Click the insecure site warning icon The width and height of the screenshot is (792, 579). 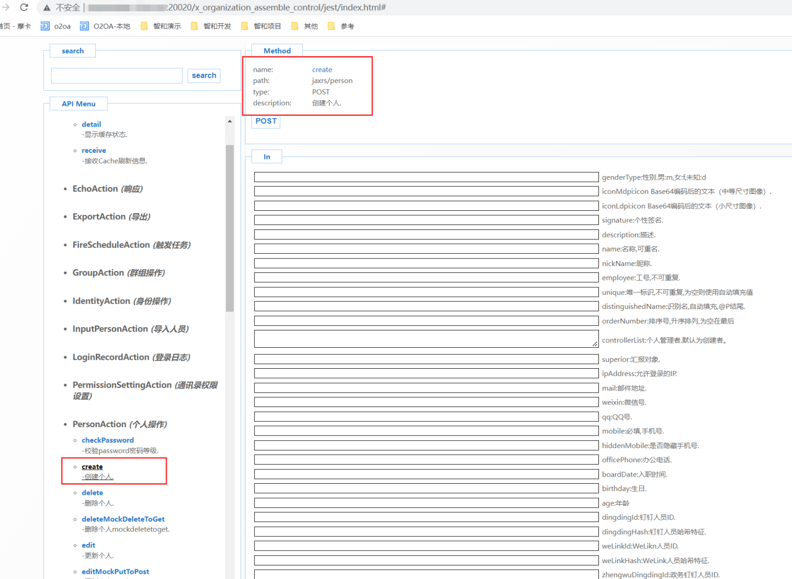(x=47, y=7)
